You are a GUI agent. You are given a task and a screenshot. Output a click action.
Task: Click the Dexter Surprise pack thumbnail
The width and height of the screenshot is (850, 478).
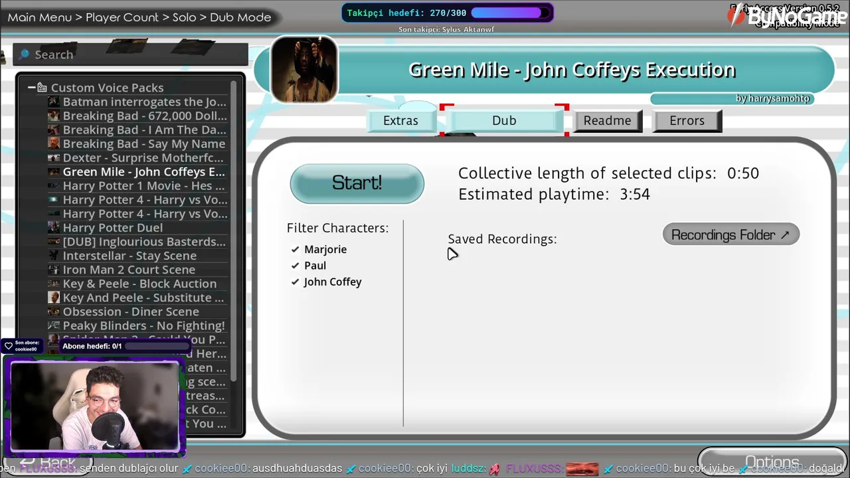(x=53, y=157)
